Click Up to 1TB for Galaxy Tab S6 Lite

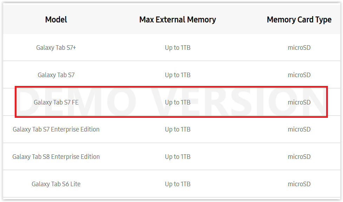[x=178, y=184]
